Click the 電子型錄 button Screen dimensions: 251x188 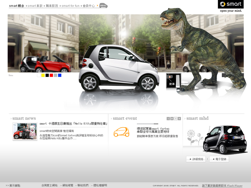[219, 159]
